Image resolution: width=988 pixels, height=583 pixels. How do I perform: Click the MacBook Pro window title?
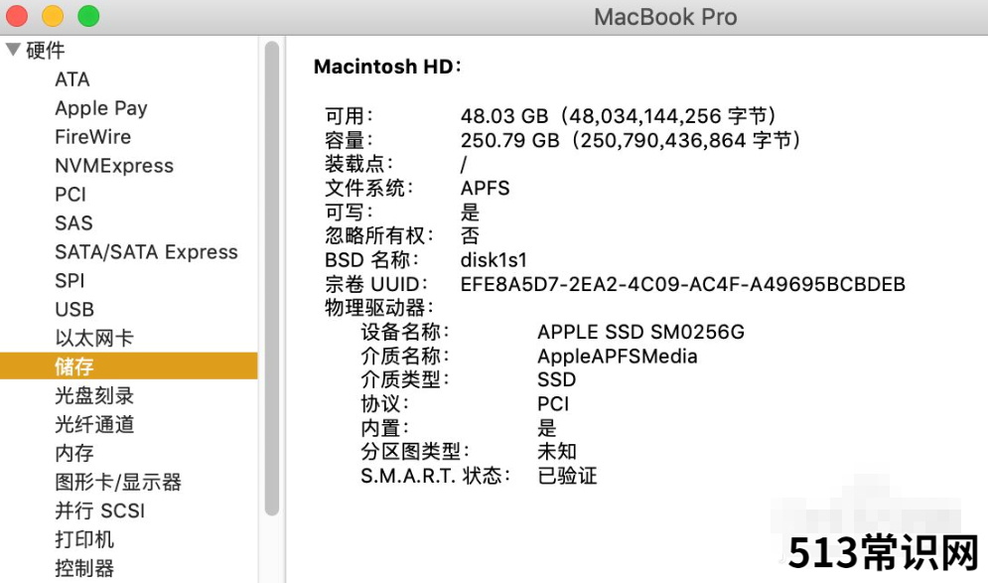pos(665,17)
